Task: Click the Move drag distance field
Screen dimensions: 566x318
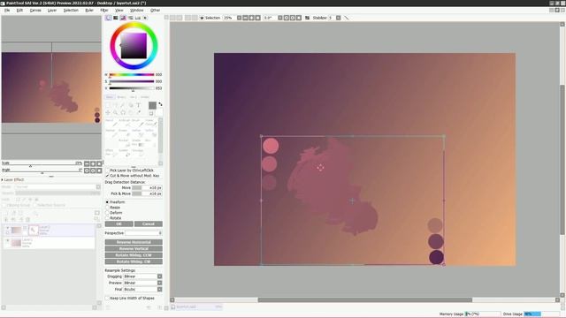Action: 147,188
